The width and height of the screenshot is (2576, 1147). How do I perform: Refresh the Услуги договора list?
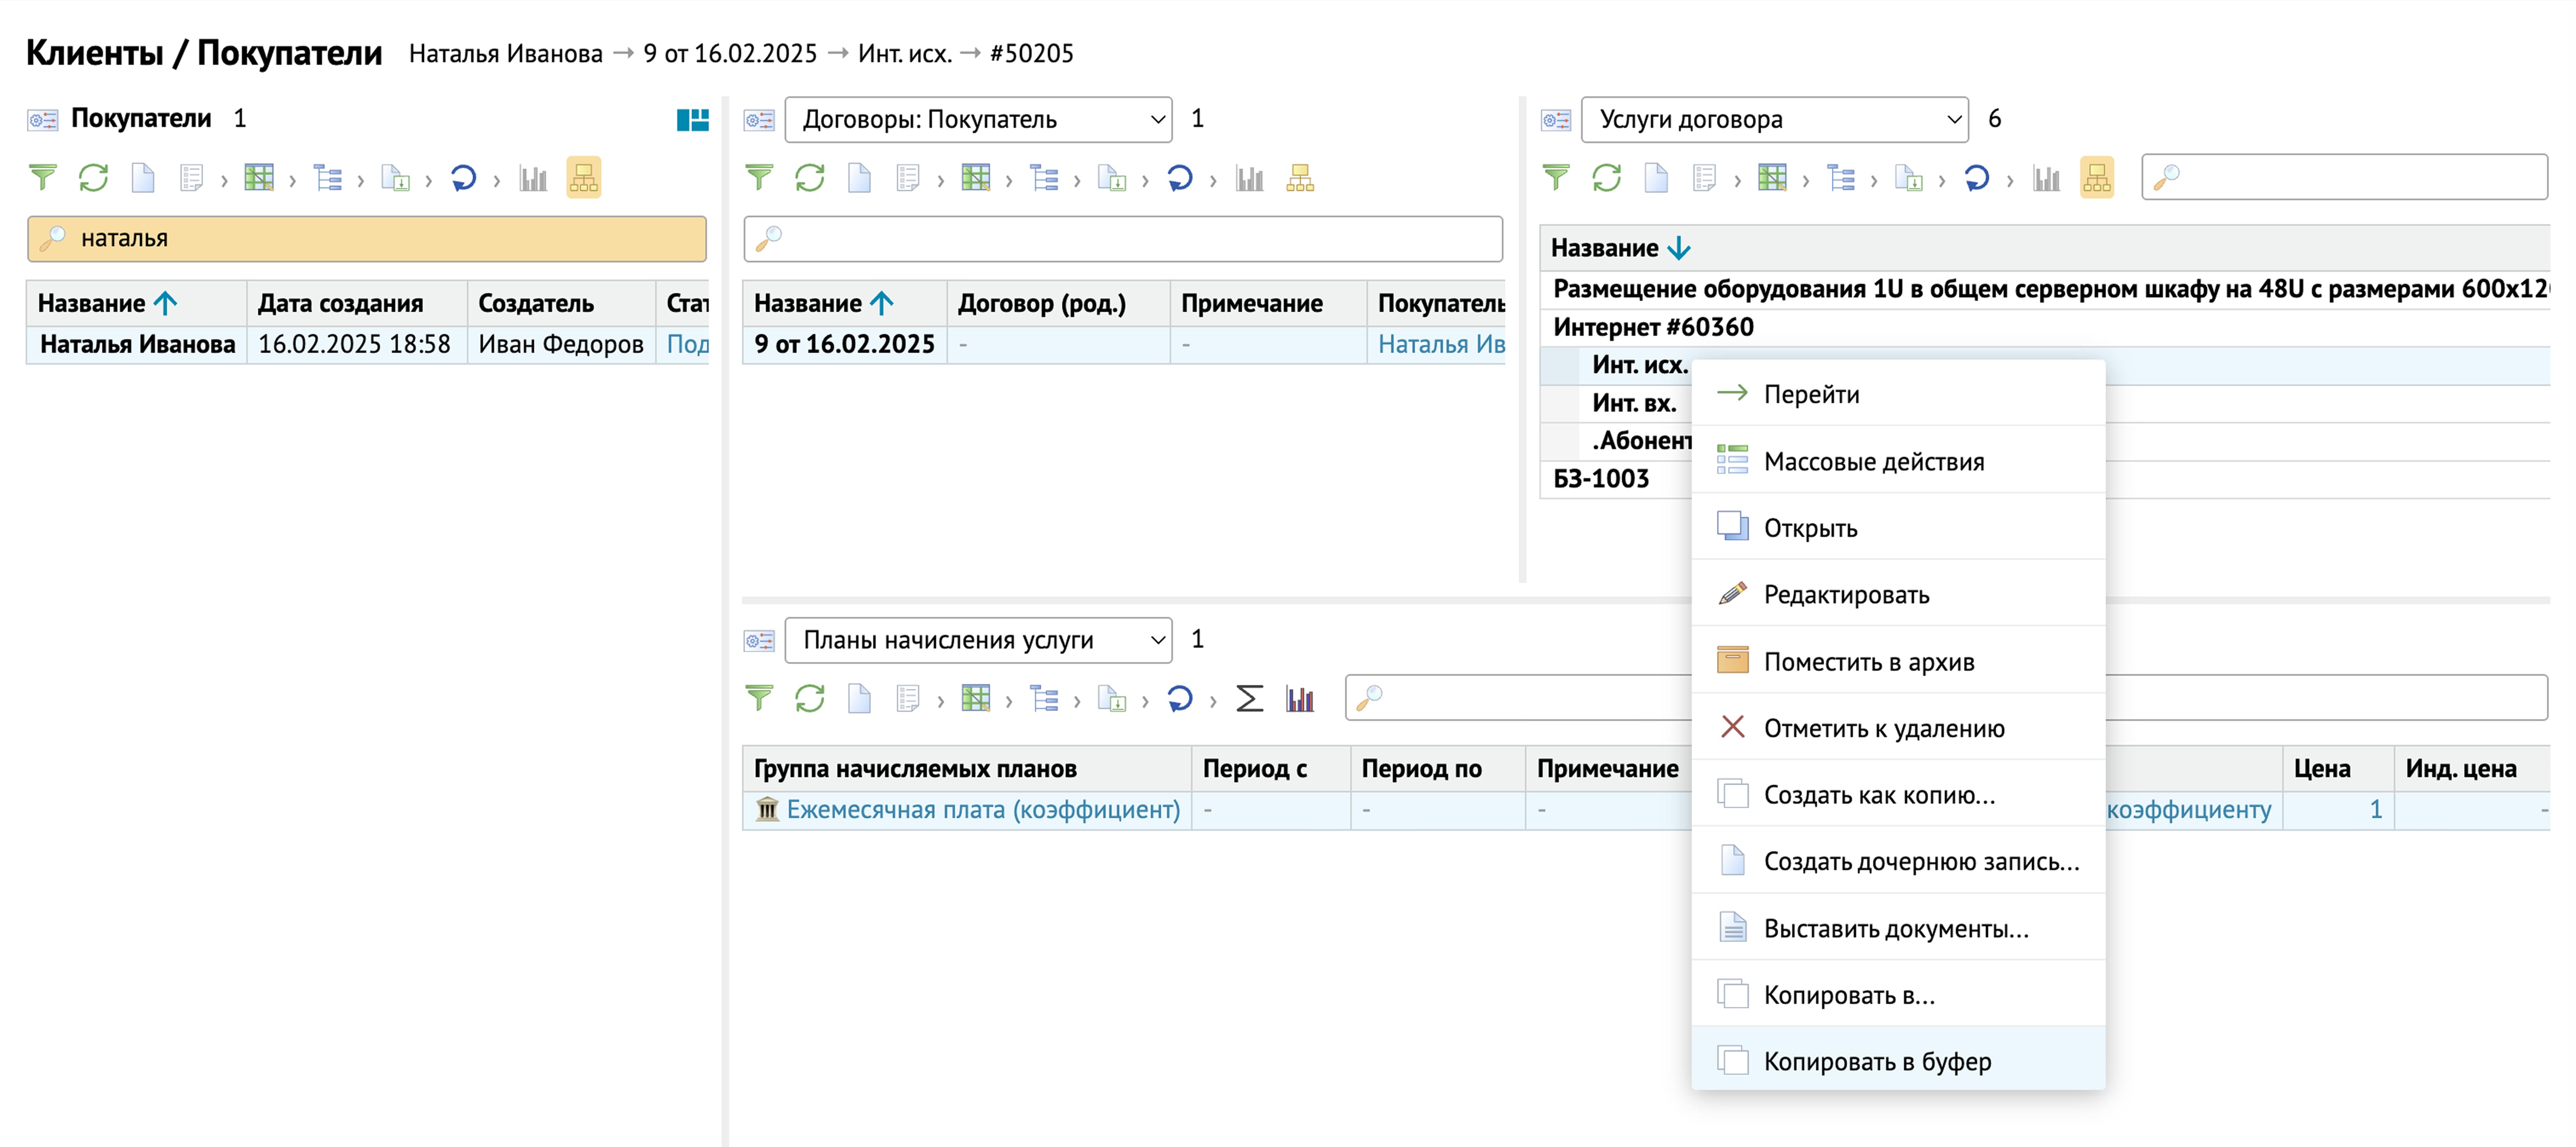[x=1607, y=178]
